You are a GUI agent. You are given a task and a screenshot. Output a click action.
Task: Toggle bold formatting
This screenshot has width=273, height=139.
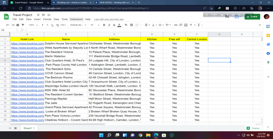coord(104,25)
